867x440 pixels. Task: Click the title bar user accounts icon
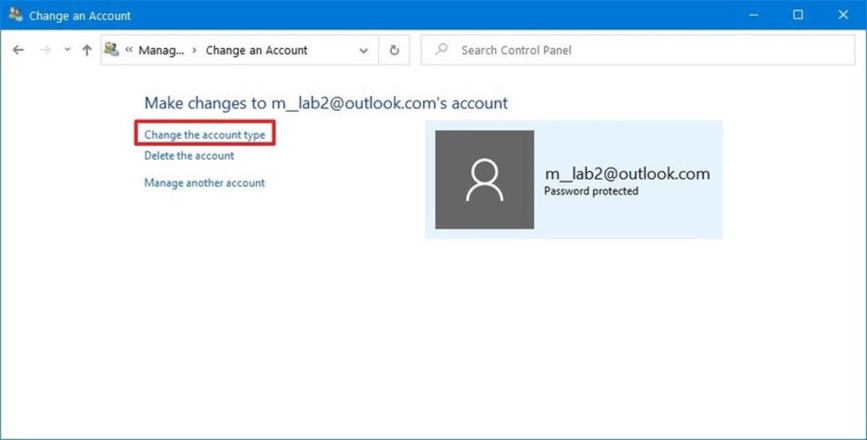pos(15,14)
